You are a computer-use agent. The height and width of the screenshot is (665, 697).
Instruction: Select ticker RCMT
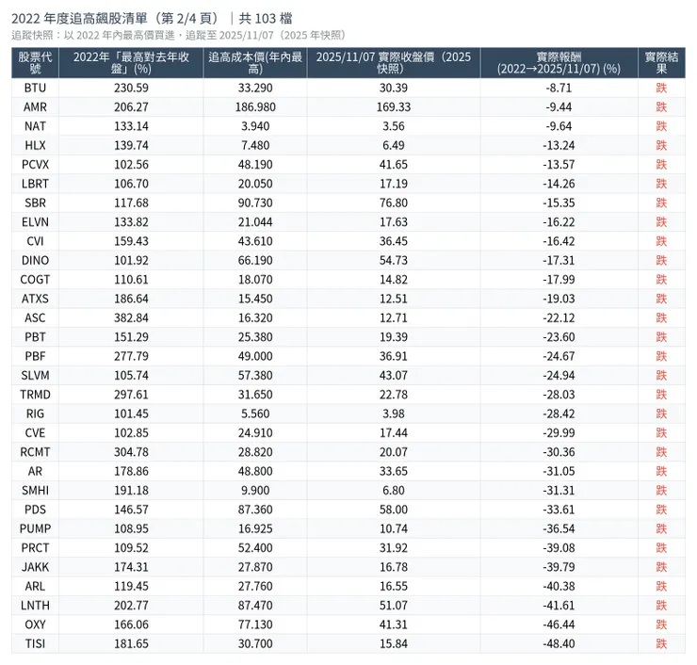click(35, 452)
